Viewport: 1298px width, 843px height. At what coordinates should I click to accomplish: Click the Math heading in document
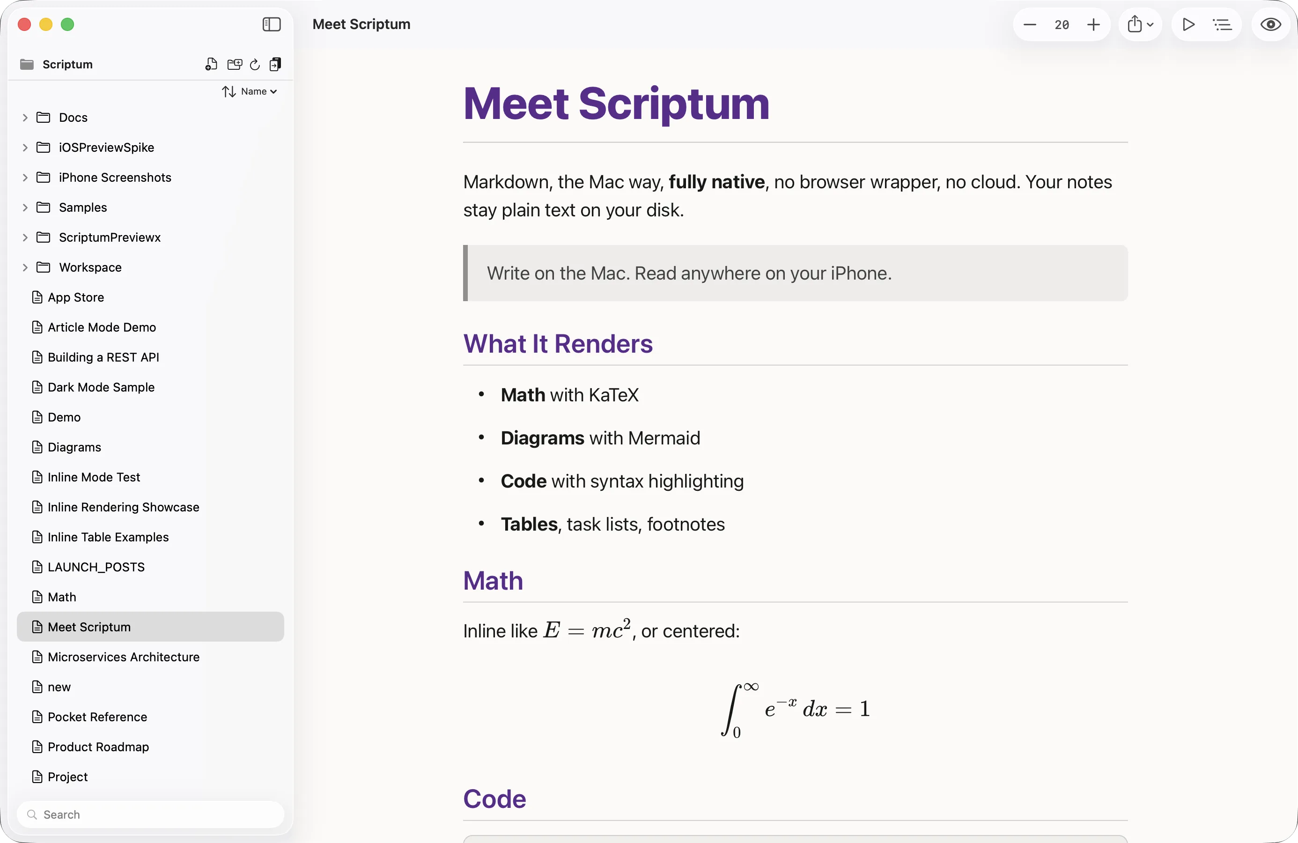493,581
